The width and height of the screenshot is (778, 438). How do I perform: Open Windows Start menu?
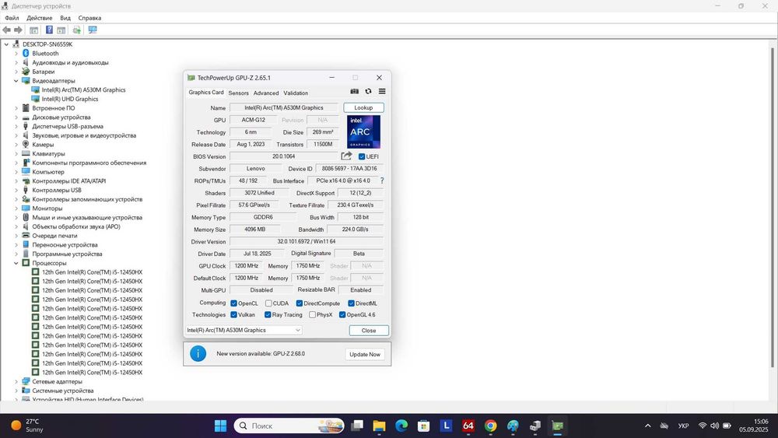coord(220,426)
